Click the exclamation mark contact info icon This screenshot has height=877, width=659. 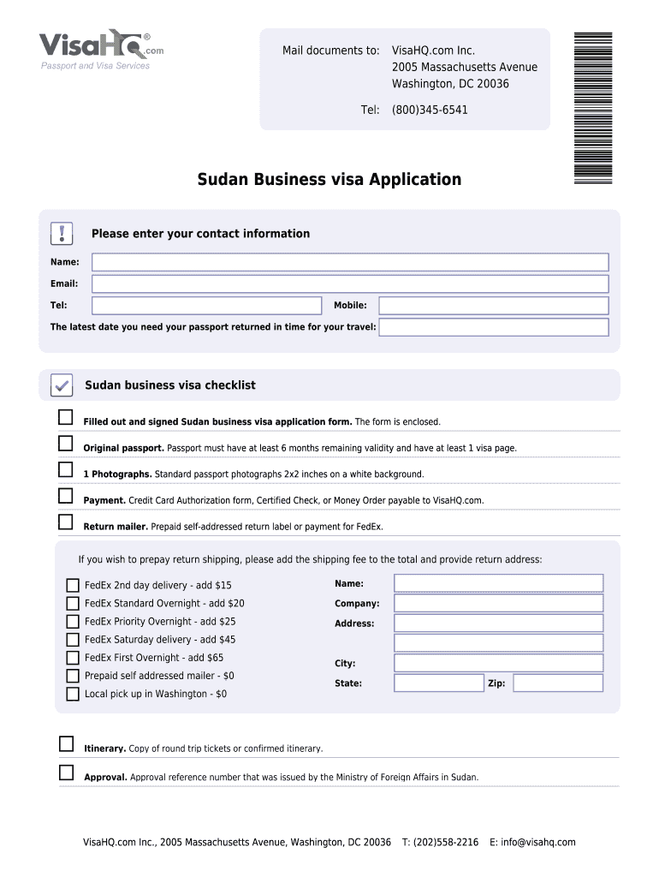coord(62,233)
